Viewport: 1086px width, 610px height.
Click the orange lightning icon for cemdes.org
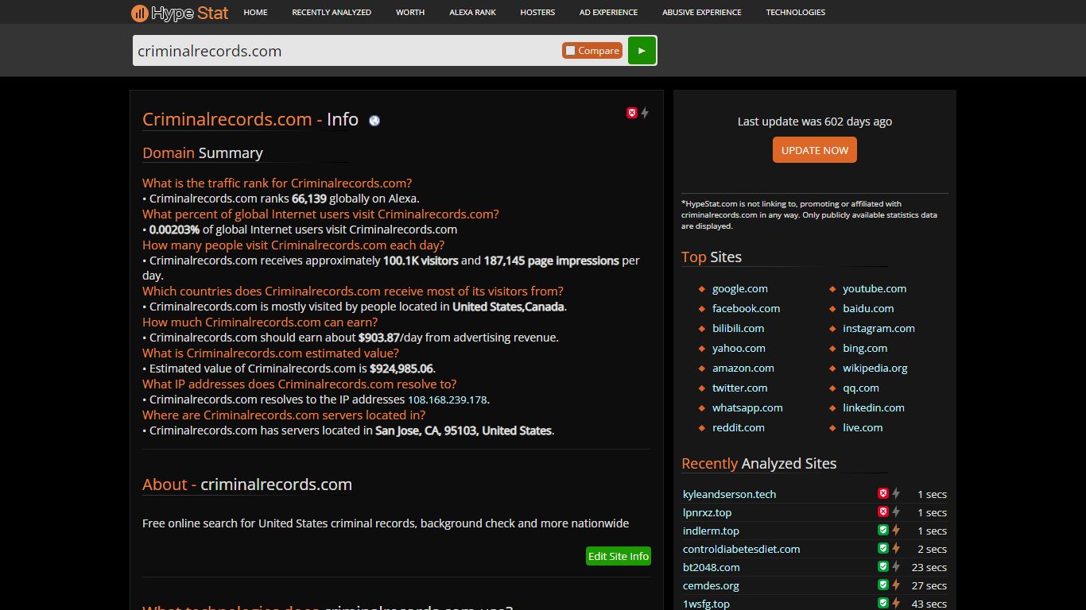point(896,585)
